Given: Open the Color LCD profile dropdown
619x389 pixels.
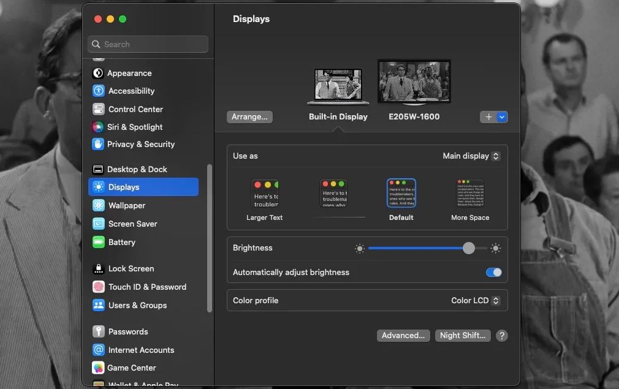Looking at the screenshot, I should [475, 300].
